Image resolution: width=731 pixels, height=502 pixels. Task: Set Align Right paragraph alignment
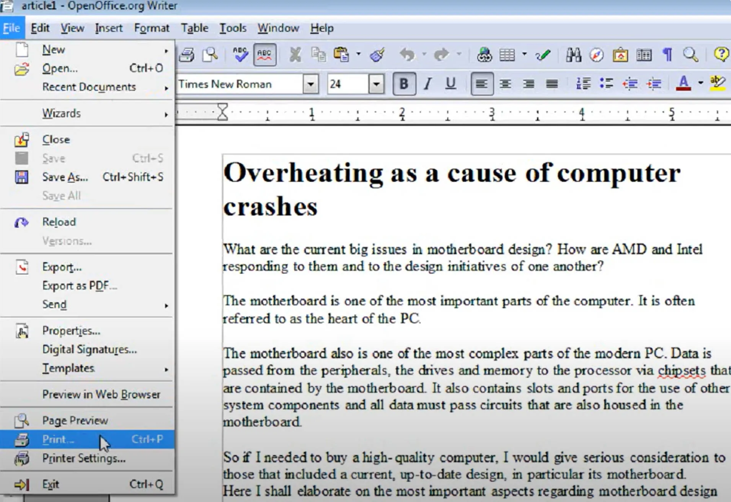529,83
